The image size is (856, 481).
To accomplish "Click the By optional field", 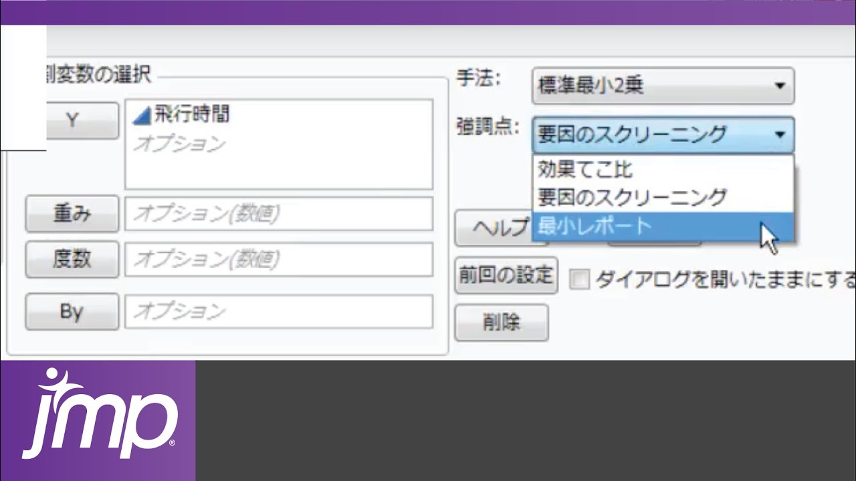I will click(279, 312).
